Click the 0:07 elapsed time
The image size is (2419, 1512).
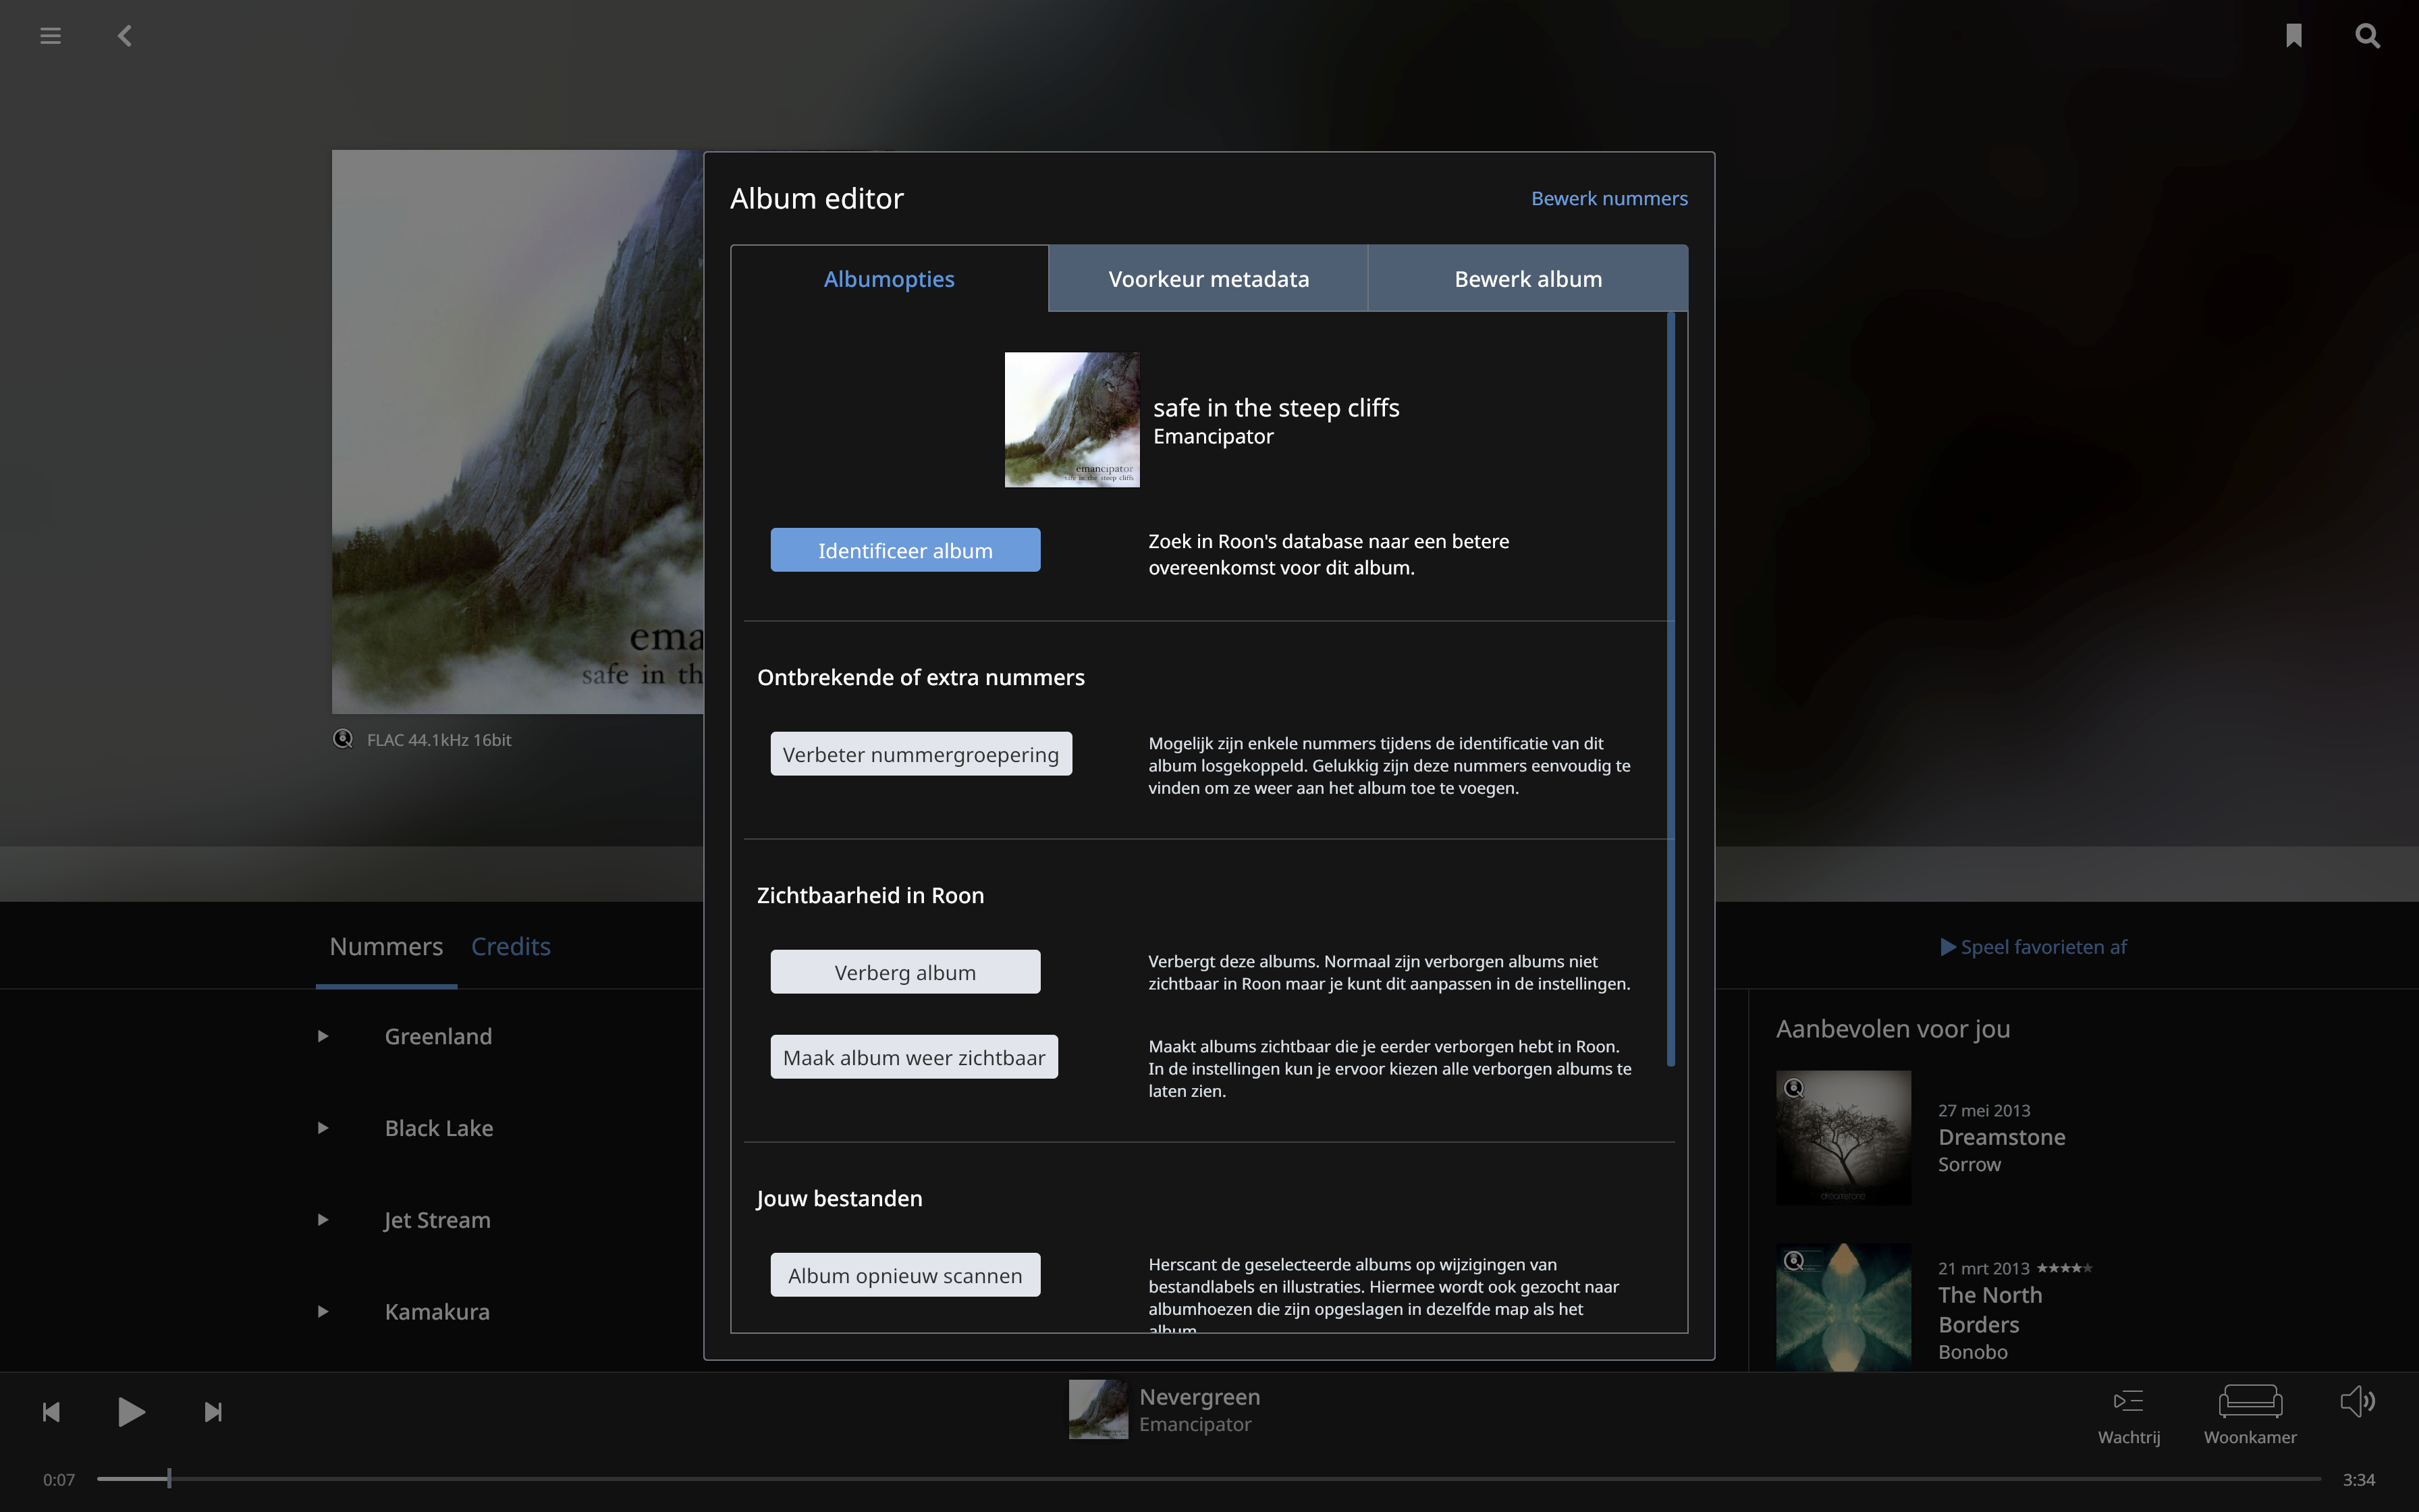pyautogui.click(x=59, y=1480)
